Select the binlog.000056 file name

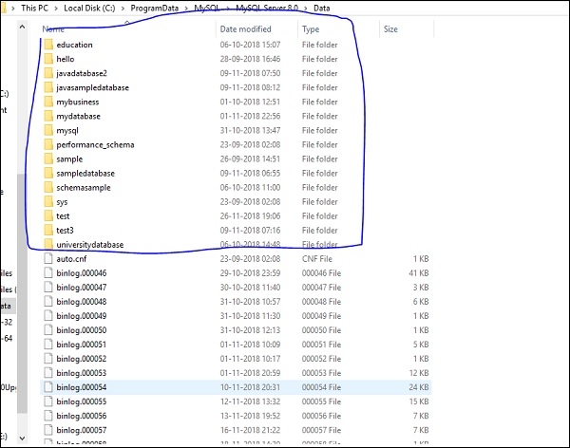pyautogui.click(x=82, y=416)
